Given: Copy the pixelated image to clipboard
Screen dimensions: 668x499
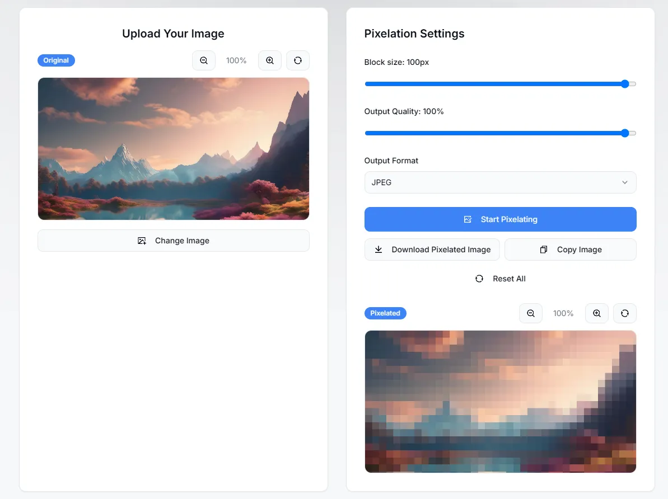Looking at the screenshot, I should pyautogui.click(x=571, y=249).
